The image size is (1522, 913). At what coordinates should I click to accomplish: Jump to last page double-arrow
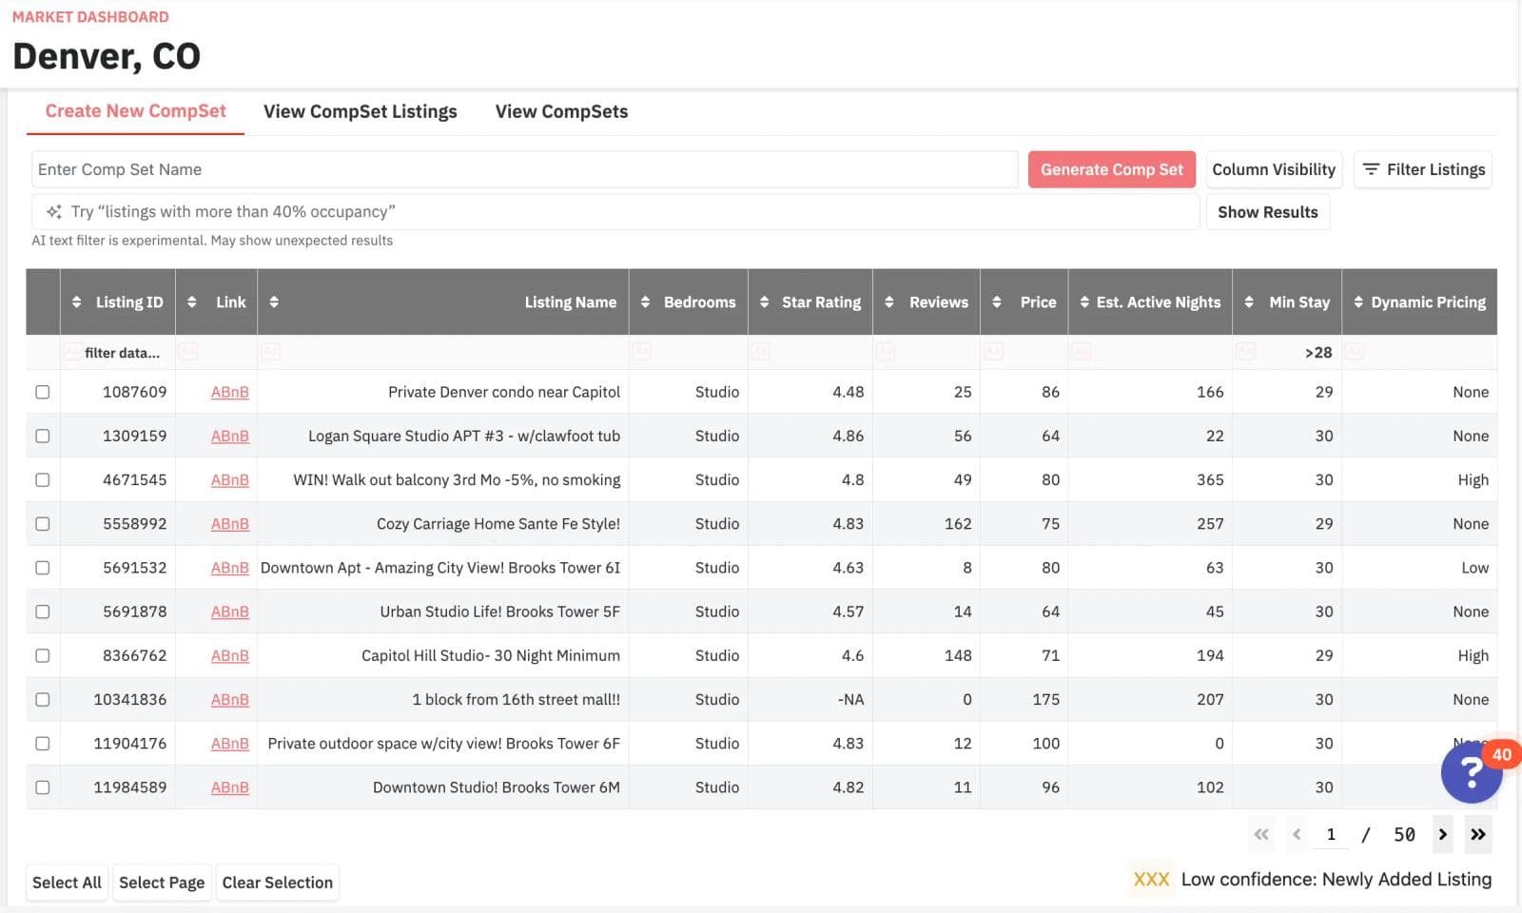click(1477, 834)
